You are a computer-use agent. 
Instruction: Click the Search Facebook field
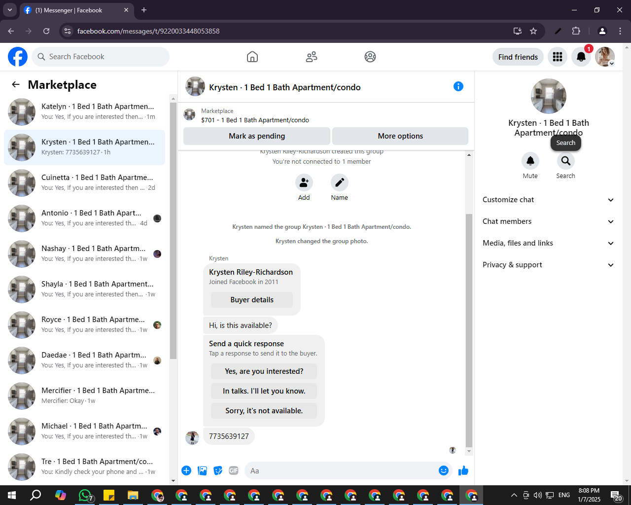(101, 57)
